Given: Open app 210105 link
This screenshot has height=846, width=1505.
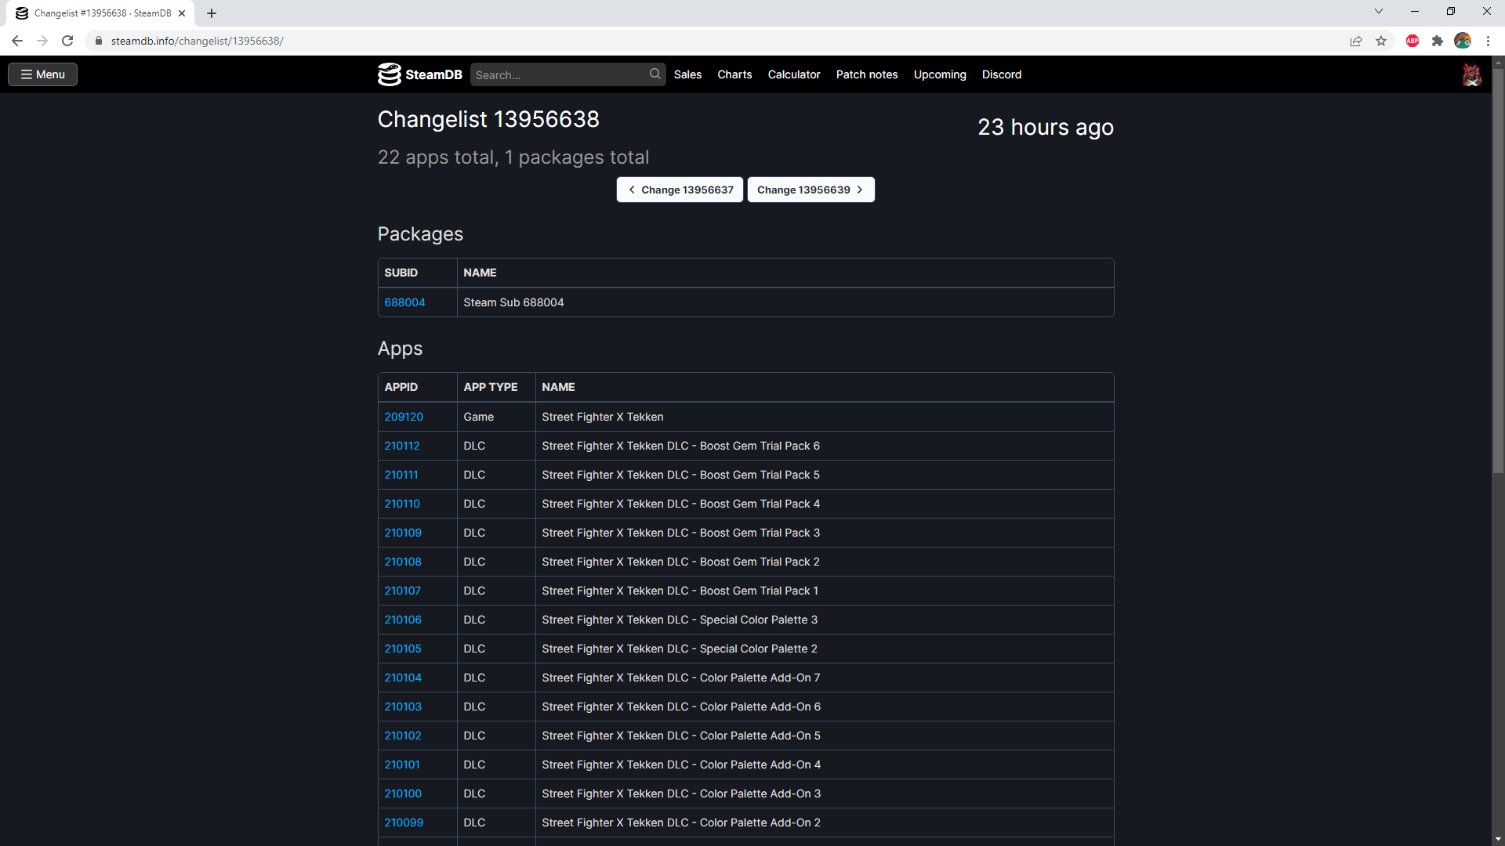Looking at the screenshot, I should click(x=403, y=649).
